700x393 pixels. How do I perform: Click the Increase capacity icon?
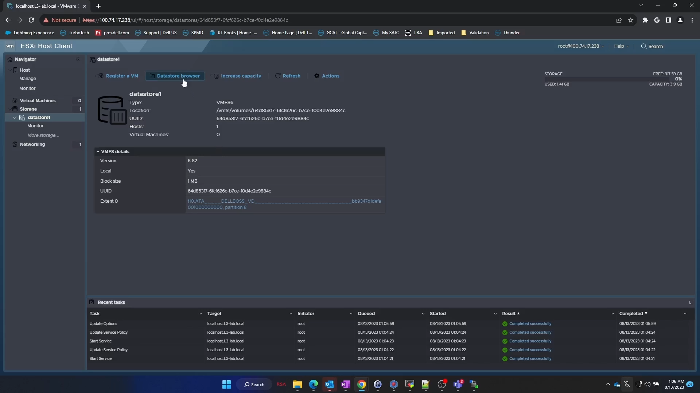215,76
